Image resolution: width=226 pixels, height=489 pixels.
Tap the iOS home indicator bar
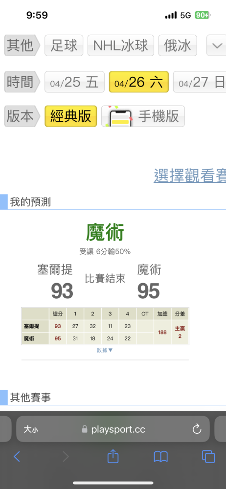pyautogui.click(x=113, y=483)
